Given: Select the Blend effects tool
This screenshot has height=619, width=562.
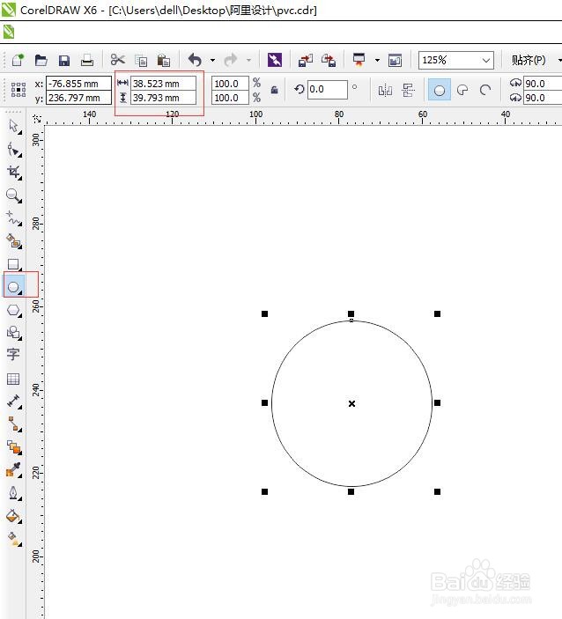Looking at the screenshot, I should tap(15, 447).
